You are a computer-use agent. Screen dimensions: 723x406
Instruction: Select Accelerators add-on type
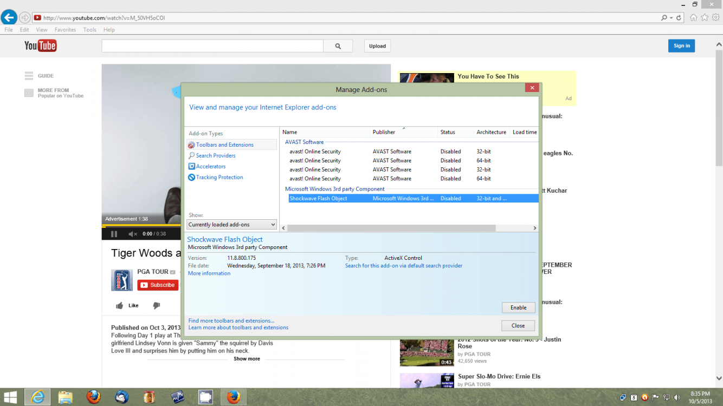coord(211,167)
